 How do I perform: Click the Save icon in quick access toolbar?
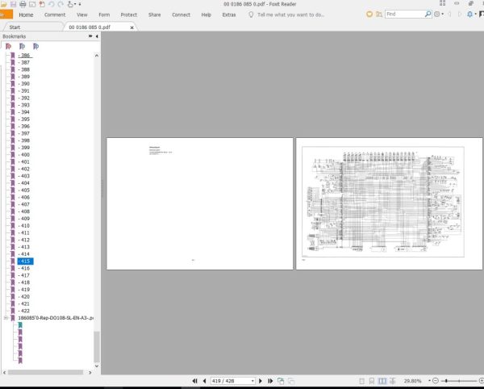tap(13, 4)
